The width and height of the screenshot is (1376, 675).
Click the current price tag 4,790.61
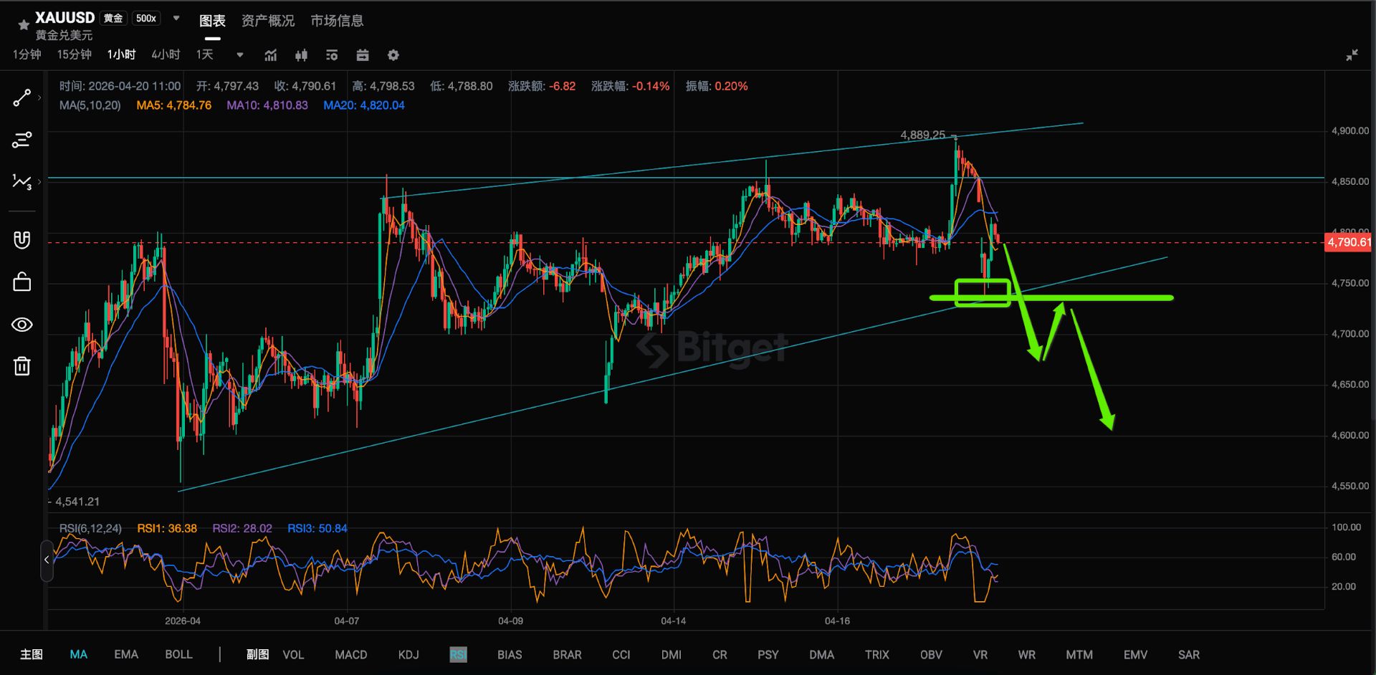pyautogui.click(x=1349, y=242)
